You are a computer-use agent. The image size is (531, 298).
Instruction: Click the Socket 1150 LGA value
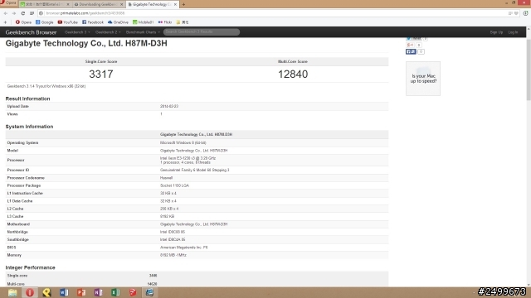pyautogui.click(x=174, y=185)
